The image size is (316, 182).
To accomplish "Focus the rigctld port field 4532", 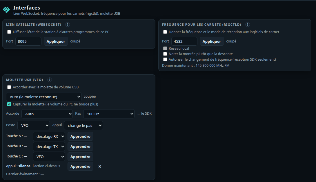I will (184, 41).
